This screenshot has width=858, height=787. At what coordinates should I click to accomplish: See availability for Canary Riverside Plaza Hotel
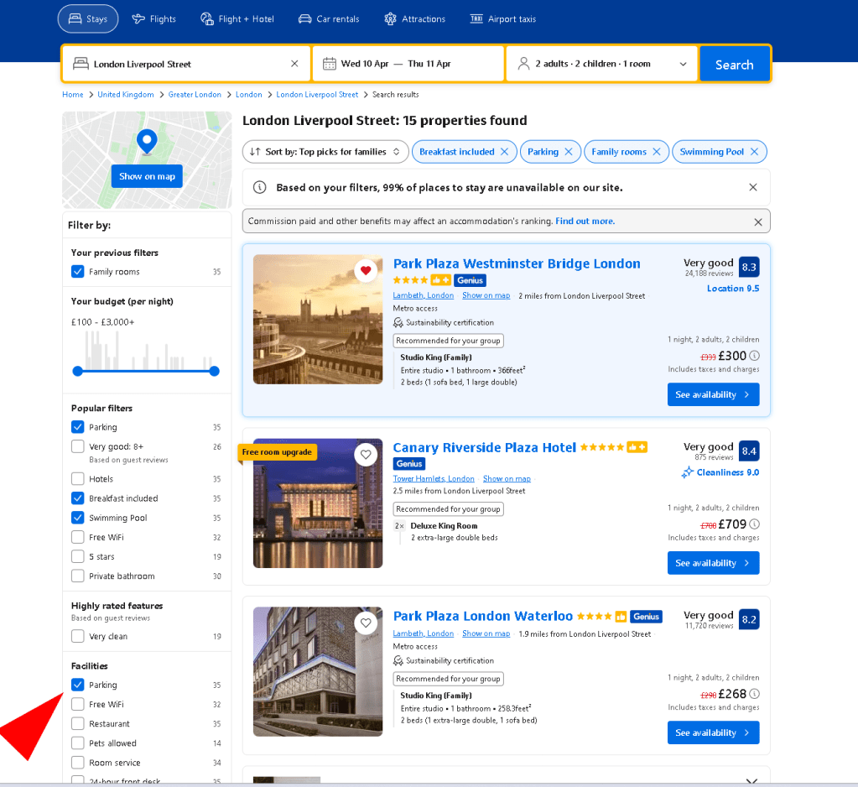pyautogui.click(x=713, y=563)
